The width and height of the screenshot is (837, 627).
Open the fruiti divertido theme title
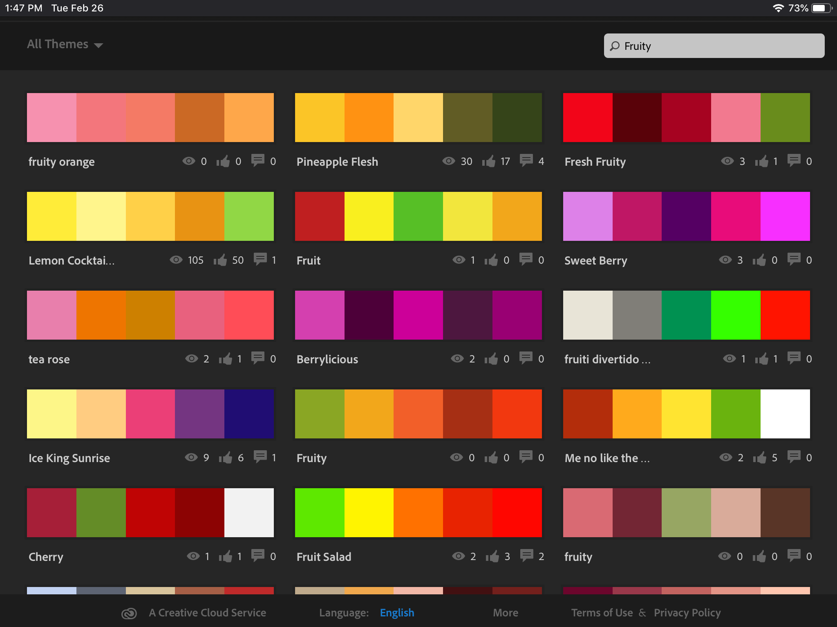(607, 359)
